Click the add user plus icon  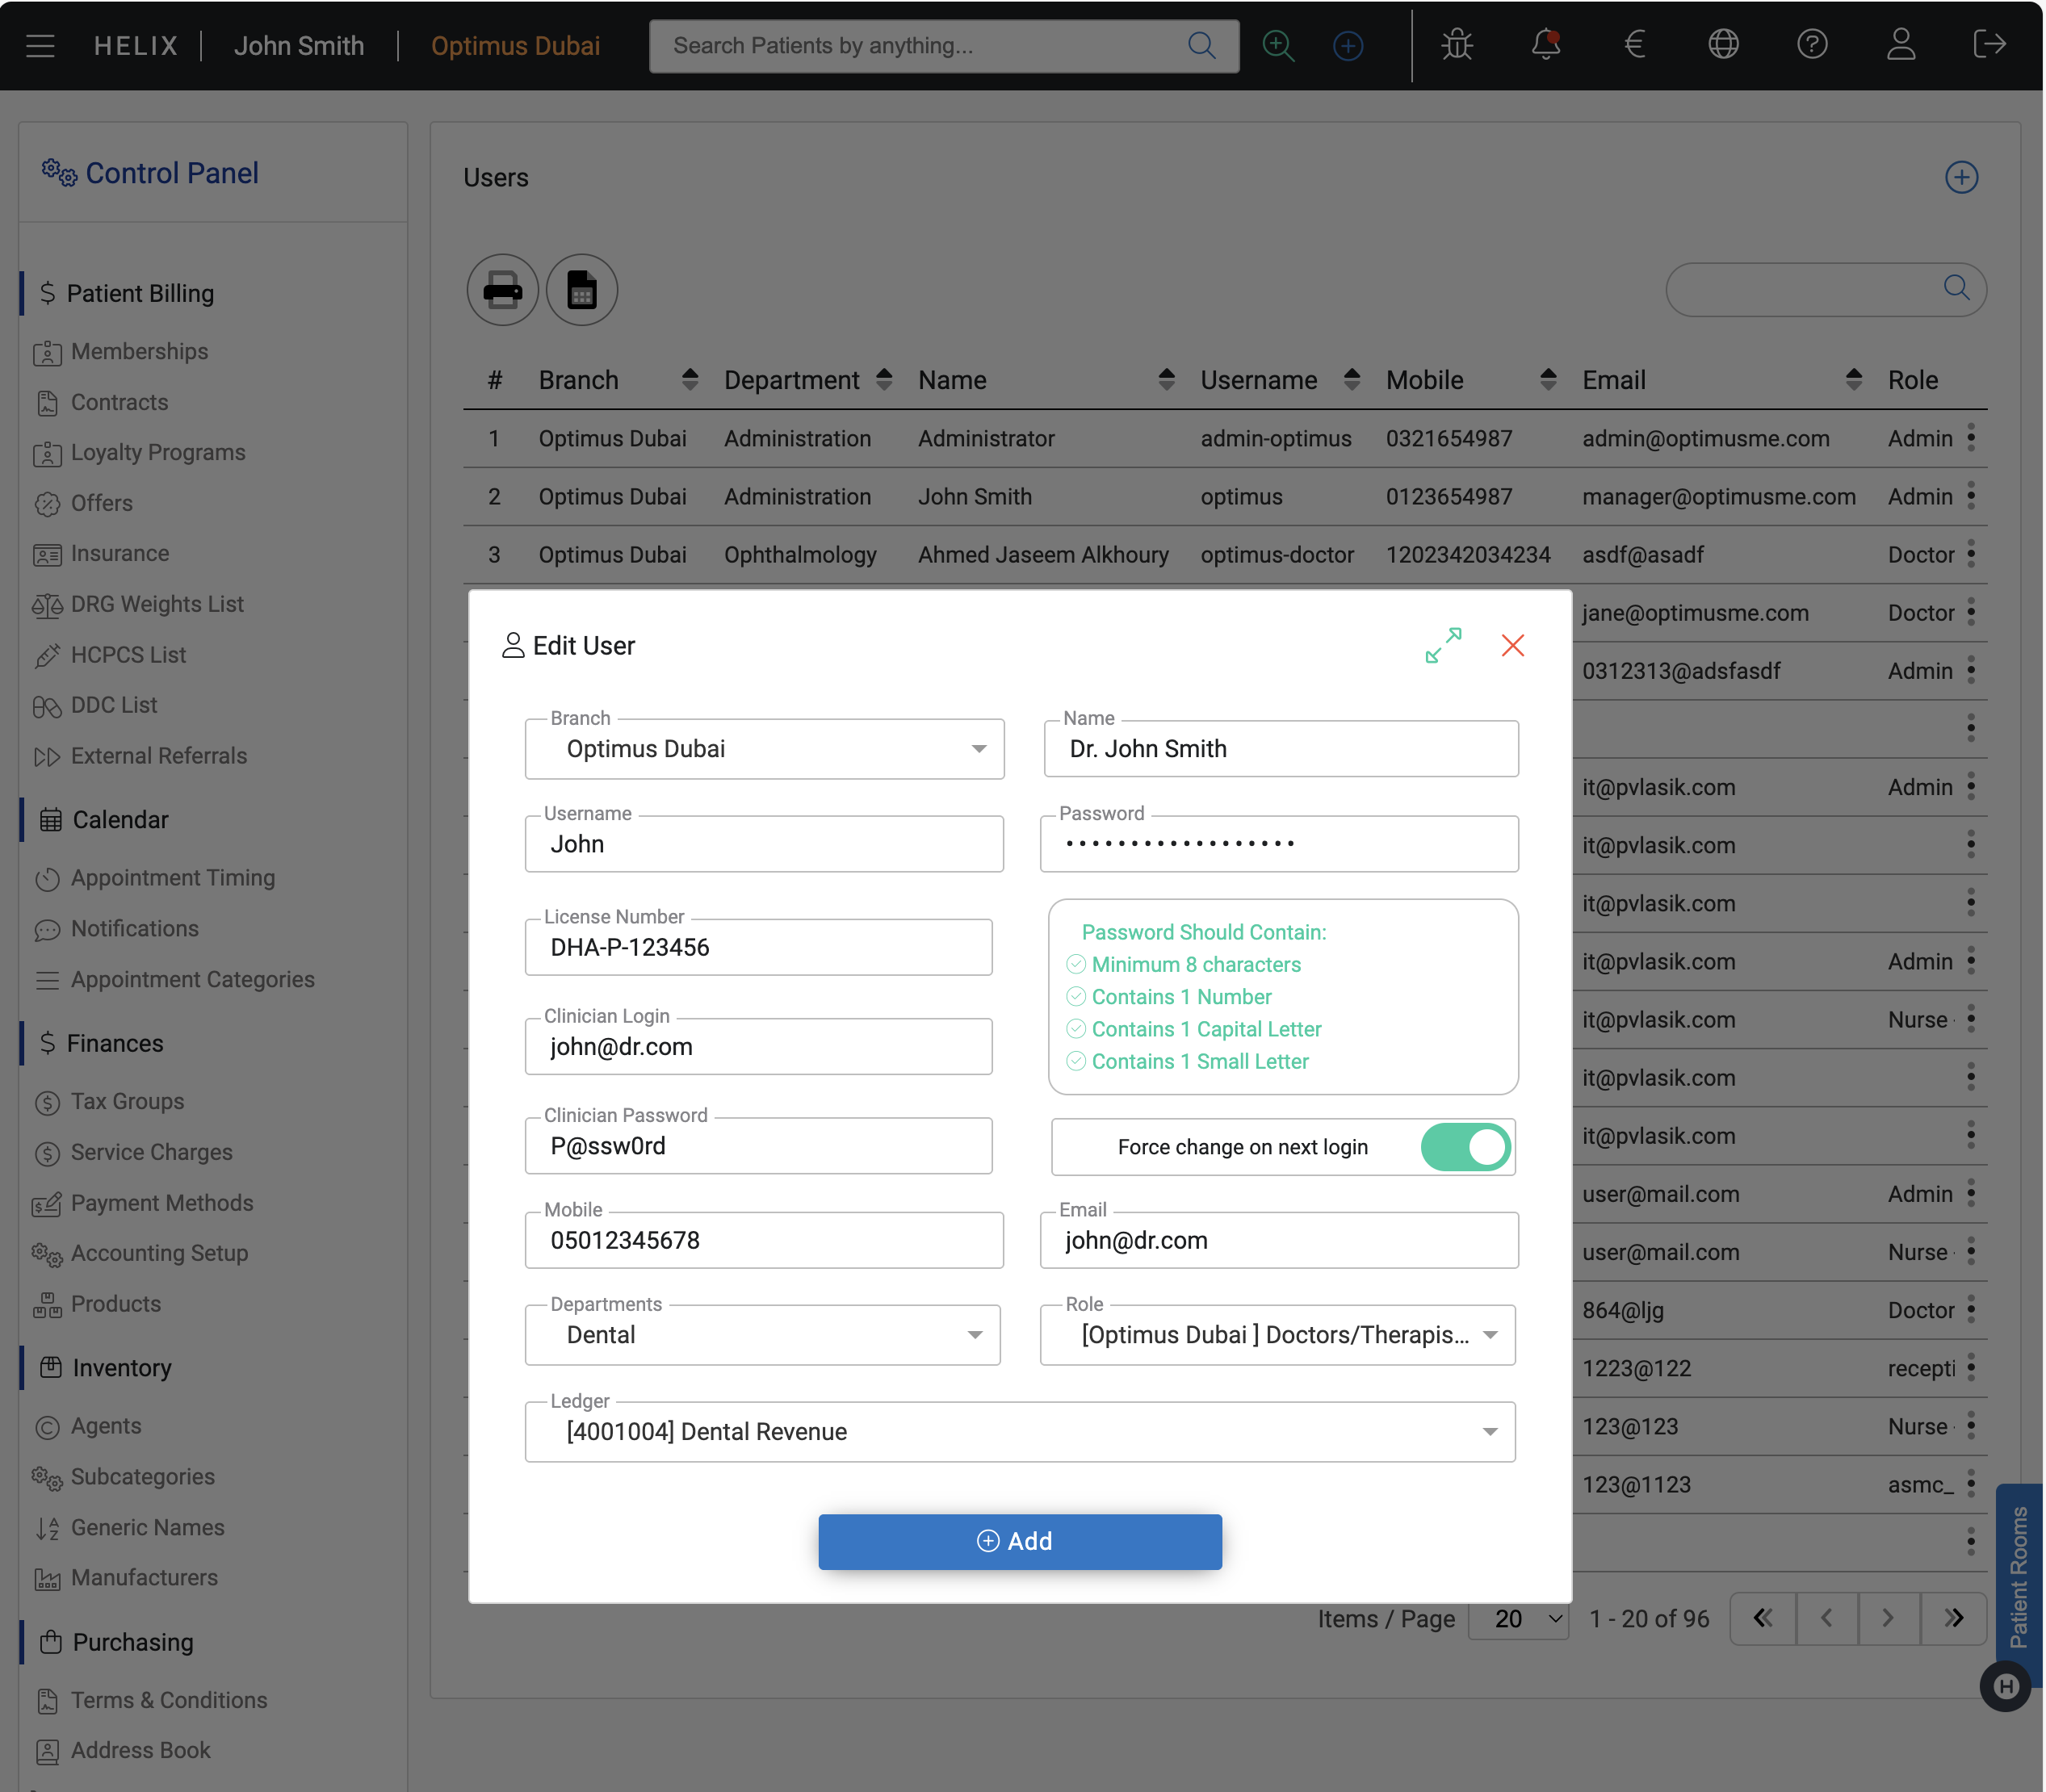[1961, 178]
